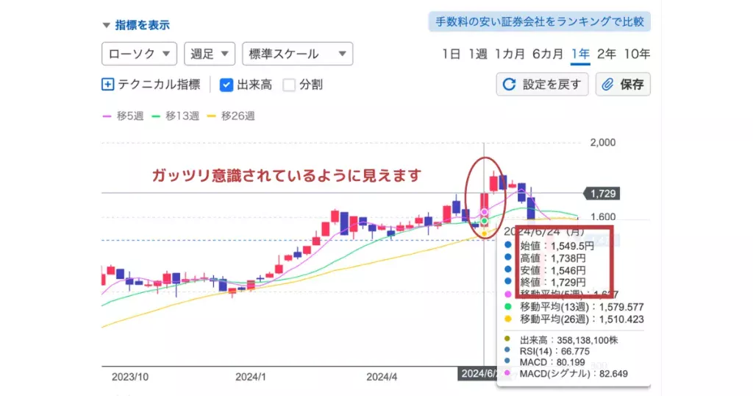Click the plus icon beside テクニカル指標
753x396 pixels.
108,85
